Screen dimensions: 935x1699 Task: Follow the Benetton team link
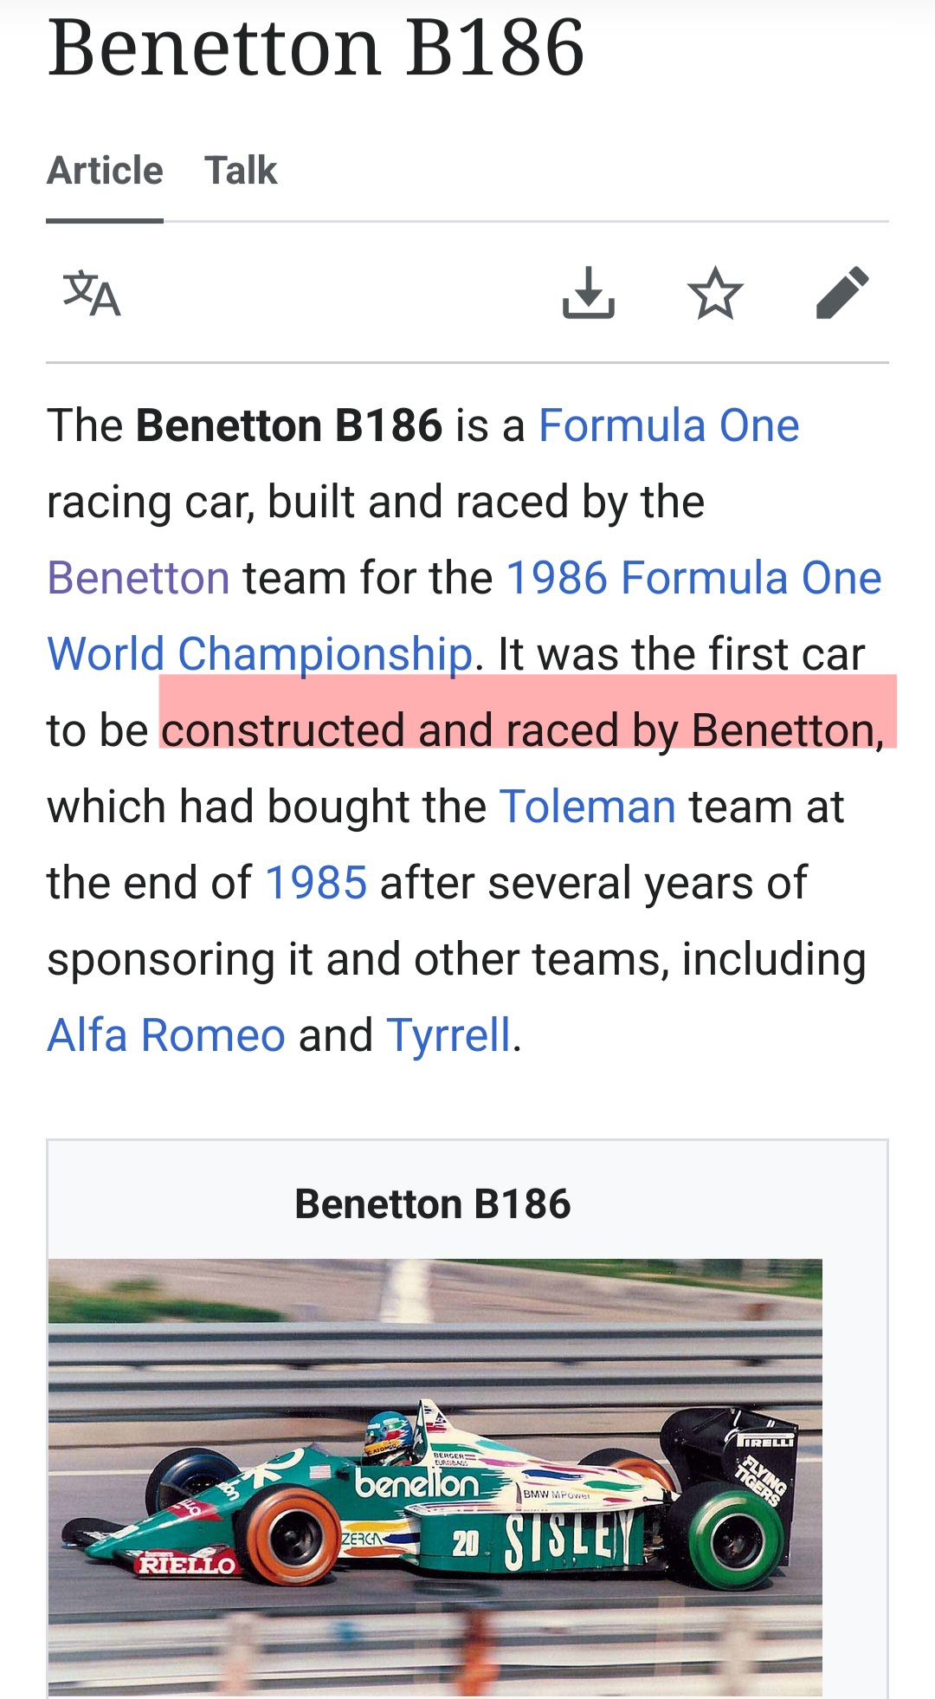139,578
